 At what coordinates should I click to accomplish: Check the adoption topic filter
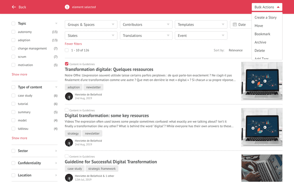pyautogui.click(x=13, y=40)
